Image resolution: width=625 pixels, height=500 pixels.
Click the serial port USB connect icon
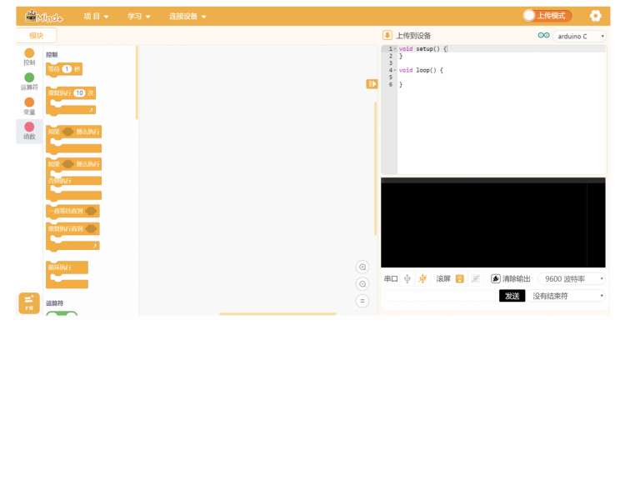pos(407,278)
